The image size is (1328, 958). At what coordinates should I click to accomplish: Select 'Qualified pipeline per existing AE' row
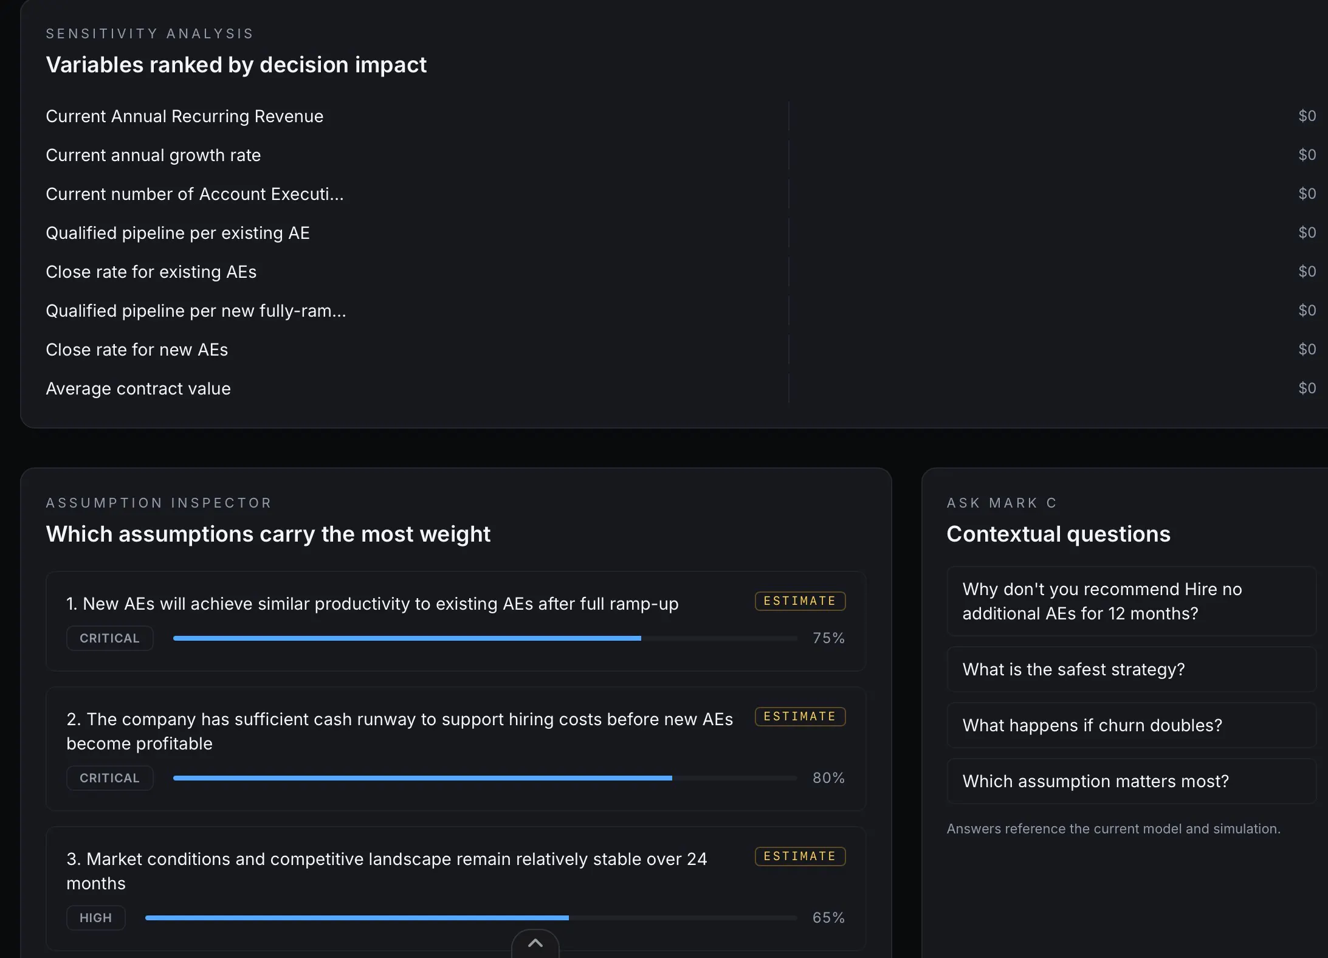click(x=681, y=233)
